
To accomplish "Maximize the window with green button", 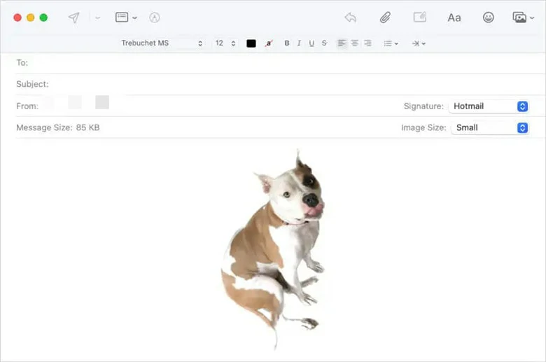I will click(x=43, y=18).
